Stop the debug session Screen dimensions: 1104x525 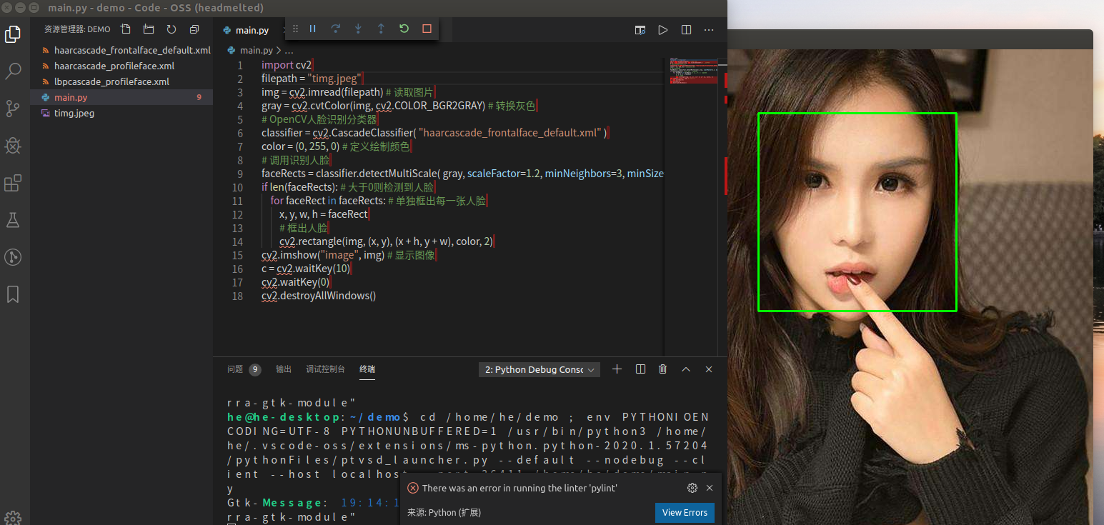tap(427, 29)
